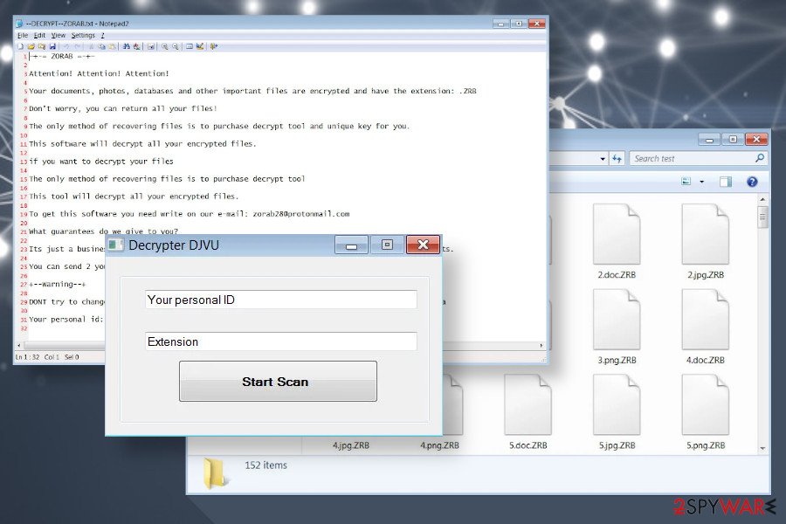Click the Change your view icon in Explorer
The image size is (786, 524).
click(686, 182)
